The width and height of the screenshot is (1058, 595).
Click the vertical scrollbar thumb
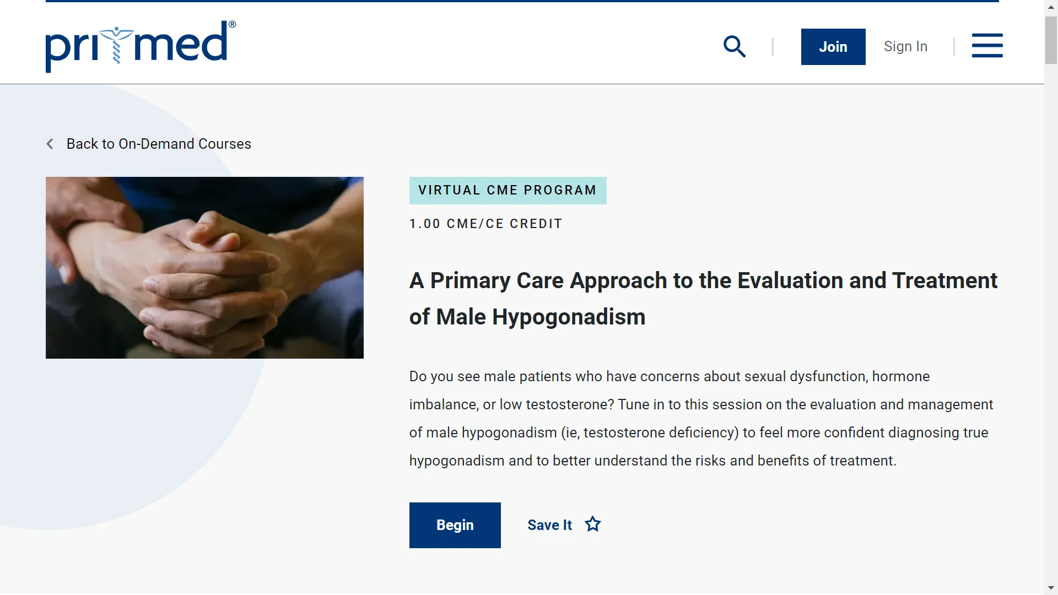[1051, 40]
